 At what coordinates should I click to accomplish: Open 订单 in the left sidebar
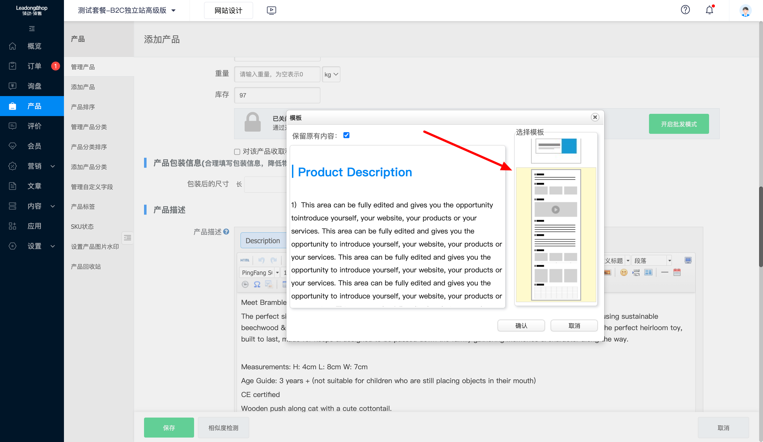click(x=34, y=66)
